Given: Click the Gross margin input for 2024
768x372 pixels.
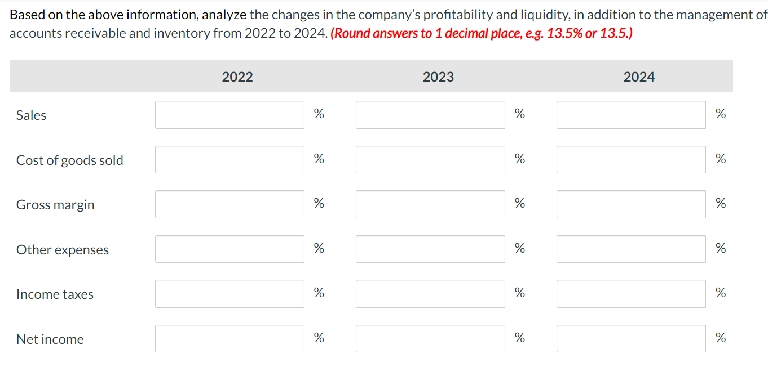Looking at the screenshot, I should click(x=630, y=204).
